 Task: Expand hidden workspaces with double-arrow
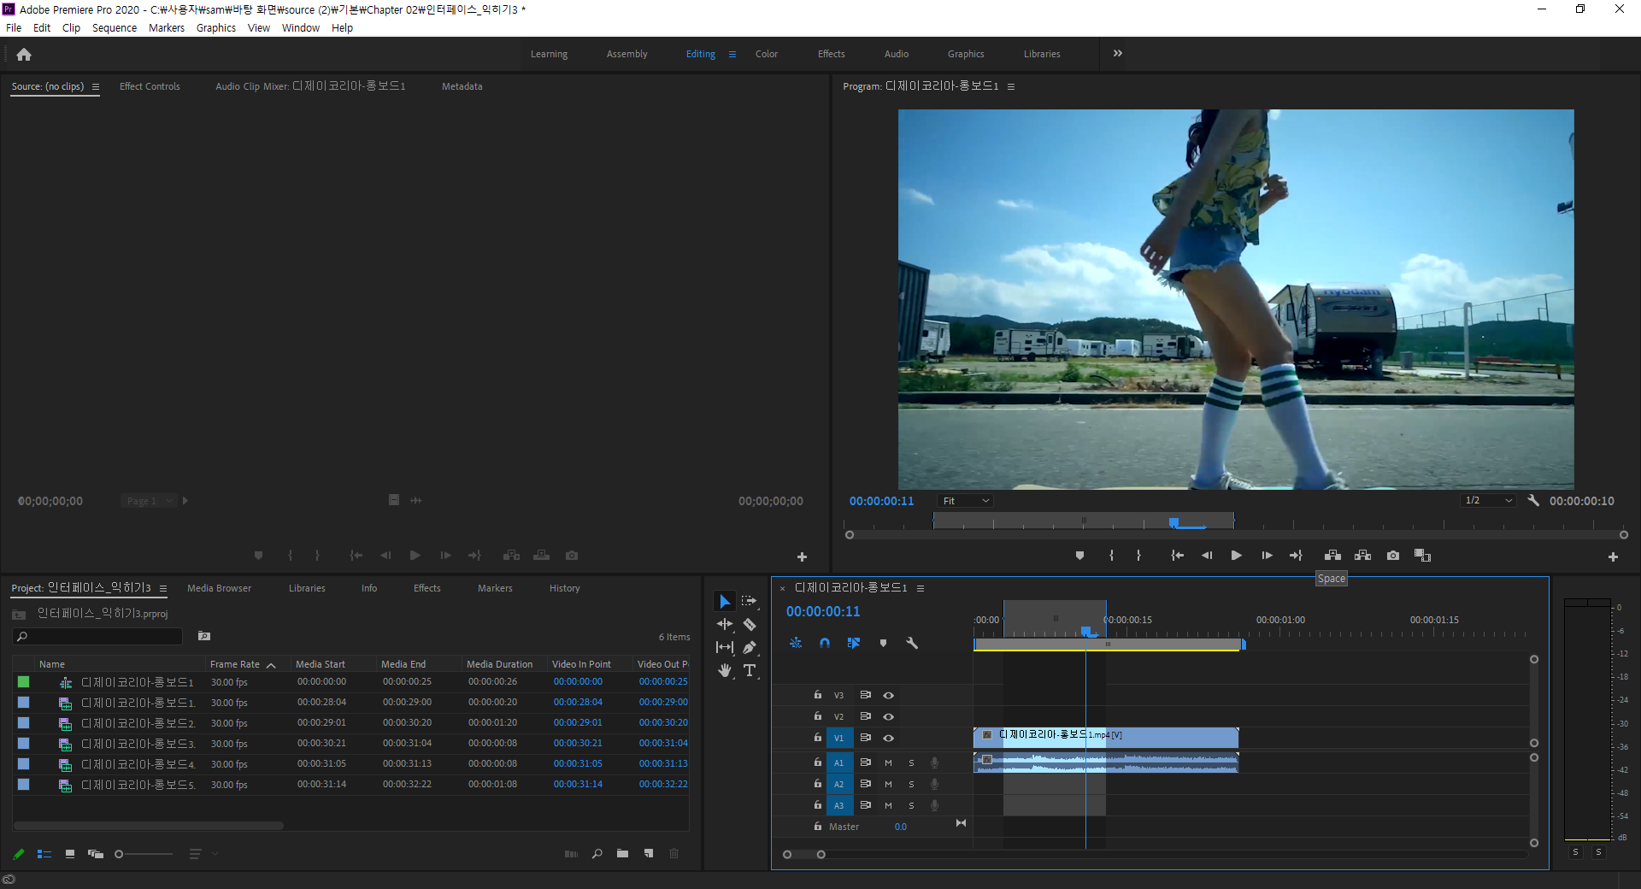pos(1118,54)
